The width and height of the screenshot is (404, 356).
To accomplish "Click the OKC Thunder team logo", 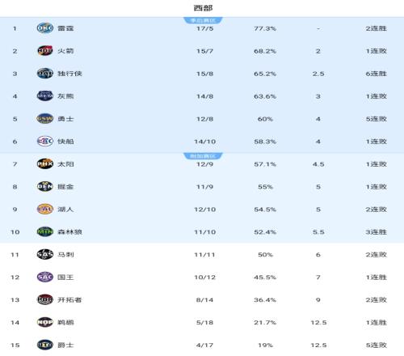I will (45, 28).
